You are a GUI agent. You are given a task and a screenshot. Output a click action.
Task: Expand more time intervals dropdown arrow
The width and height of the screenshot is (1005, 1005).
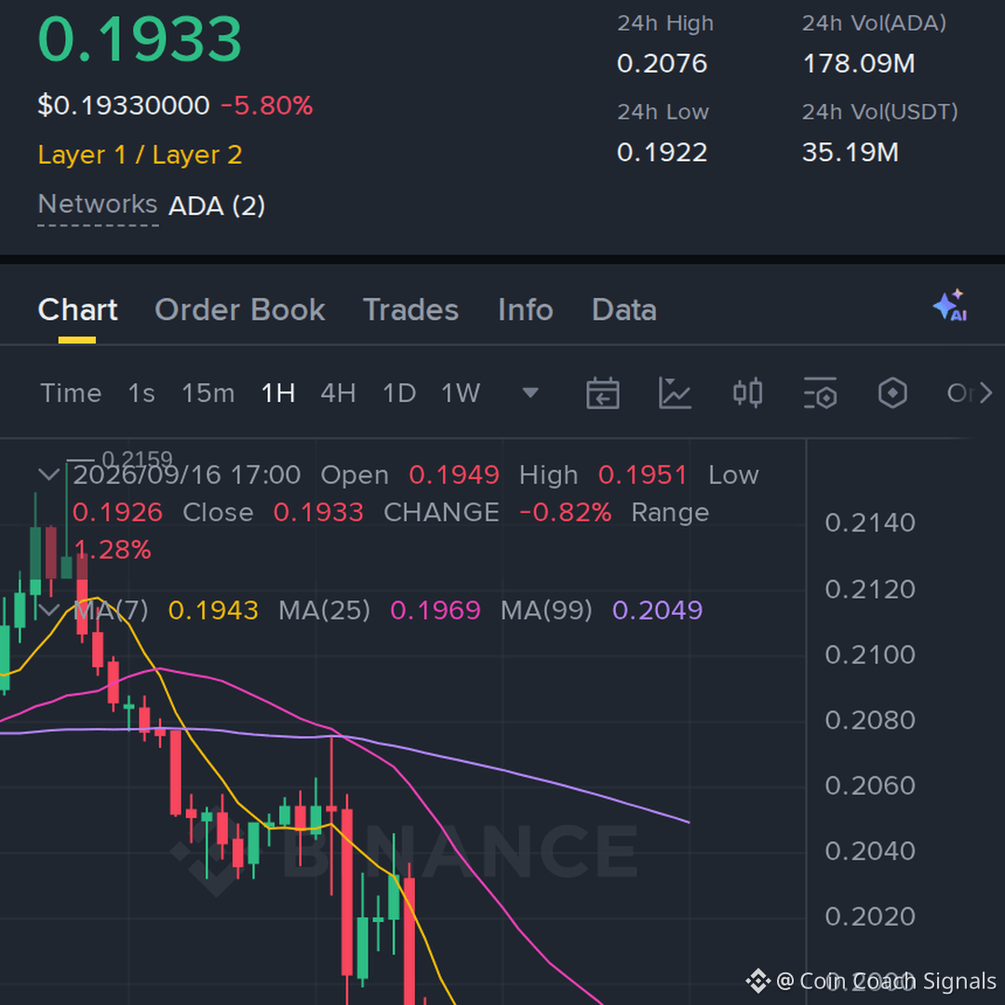click(530, 393)
